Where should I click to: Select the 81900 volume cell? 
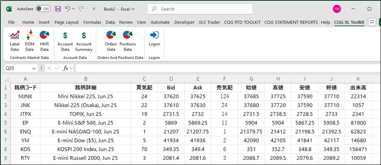pyautogui.click(x=358, y=123)
